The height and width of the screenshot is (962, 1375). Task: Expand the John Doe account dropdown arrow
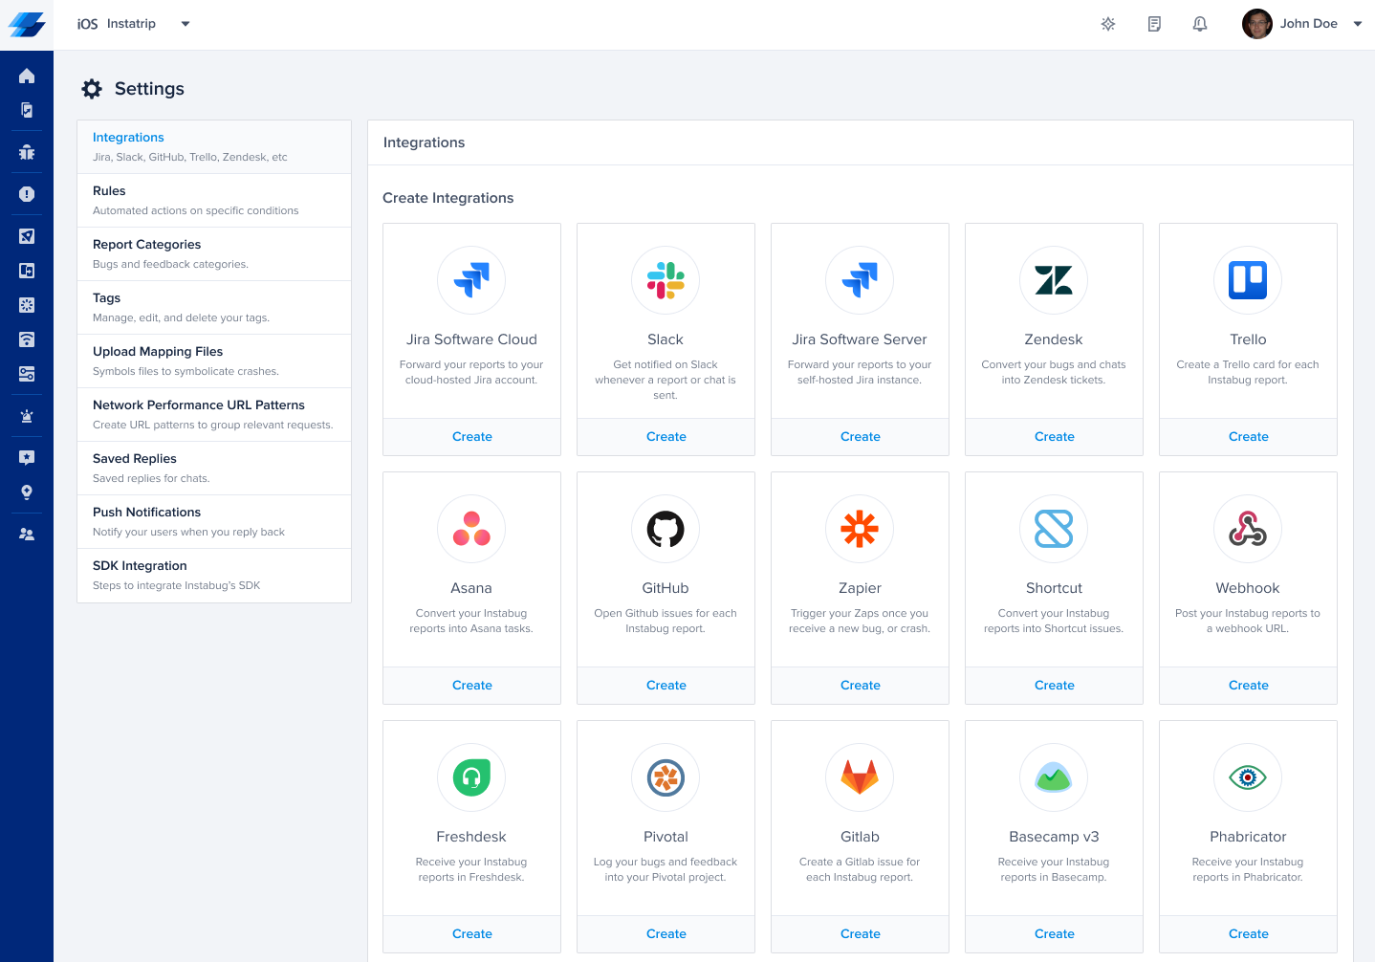1358,24
